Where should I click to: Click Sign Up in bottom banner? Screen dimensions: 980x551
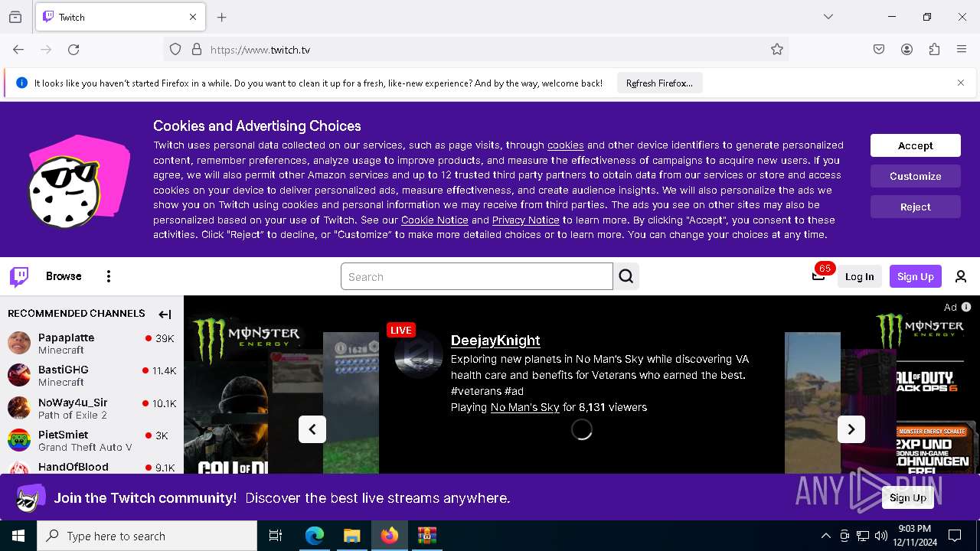click(x=908, y=497)
